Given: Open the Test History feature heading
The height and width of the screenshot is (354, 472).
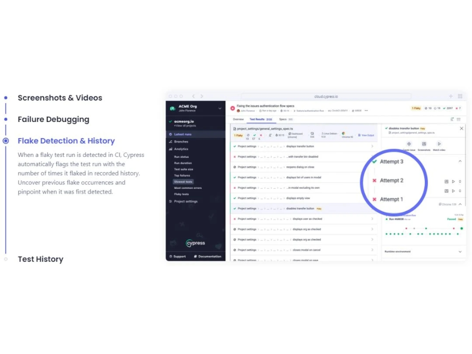Looking at the screenshot, I should point(41,259).
